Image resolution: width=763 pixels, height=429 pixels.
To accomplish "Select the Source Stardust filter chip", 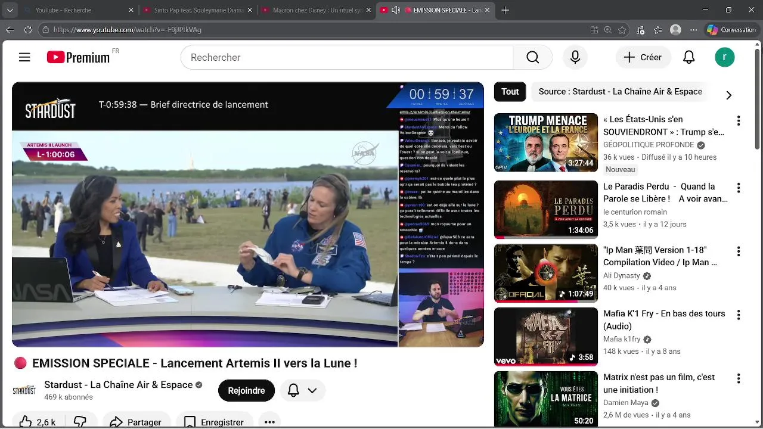I will 620,92.
